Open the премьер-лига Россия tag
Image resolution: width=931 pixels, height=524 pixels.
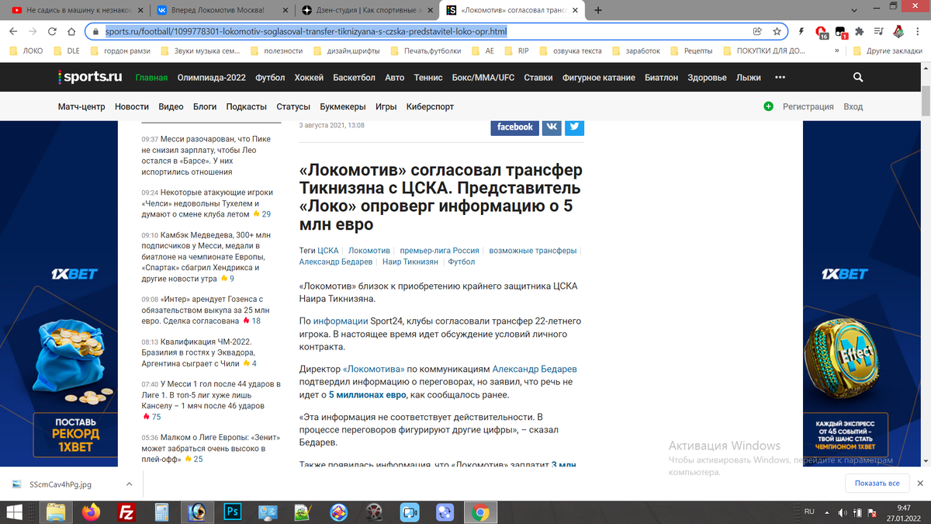click(439, 251)
